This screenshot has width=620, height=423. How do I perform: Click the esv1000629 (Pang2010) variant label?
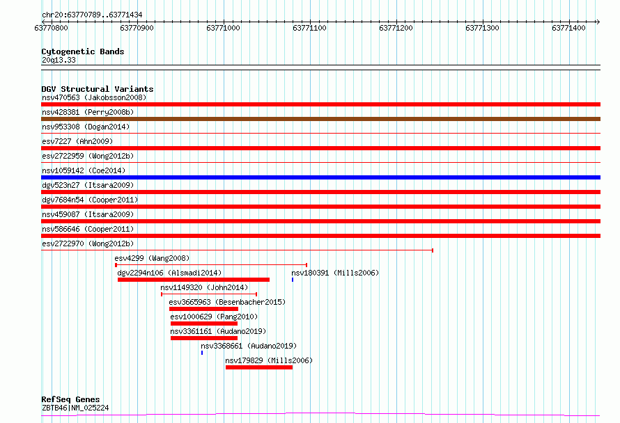click(x=214, y=317)
